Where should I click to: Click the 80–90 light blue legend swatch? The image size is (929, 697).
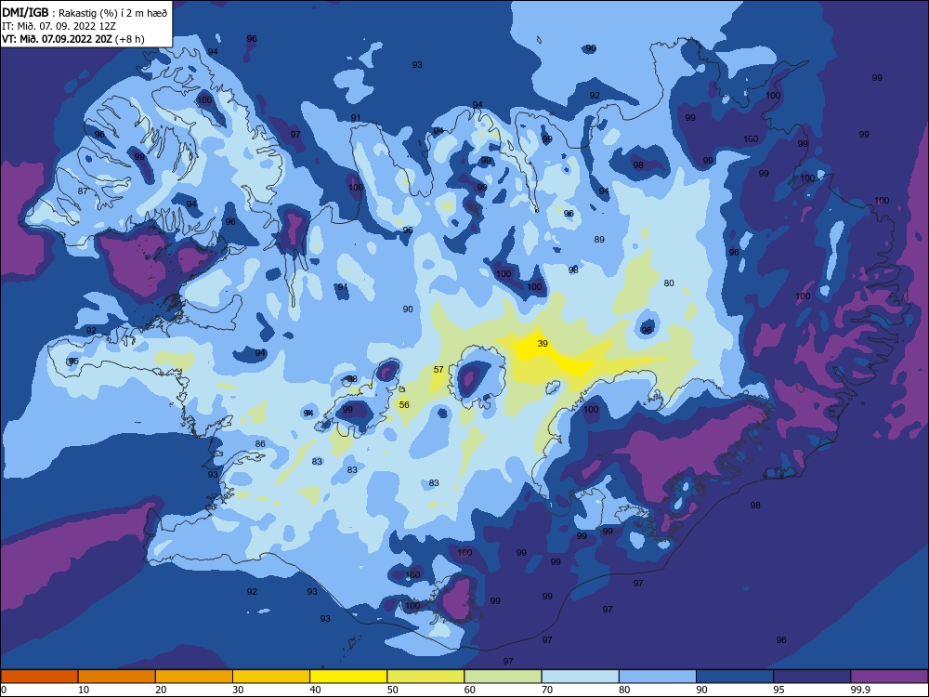(x=658, y=677)
